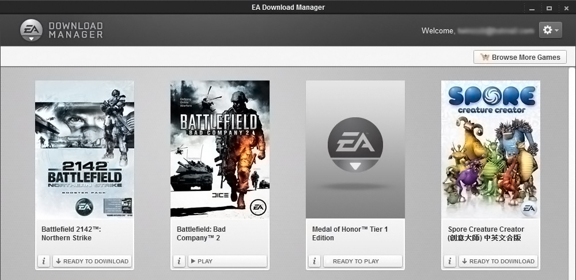This screenshot has height=280, width=576.
Task: Select the Battlefield 2142 Northern Strike cover art
Action: point(85,149)
